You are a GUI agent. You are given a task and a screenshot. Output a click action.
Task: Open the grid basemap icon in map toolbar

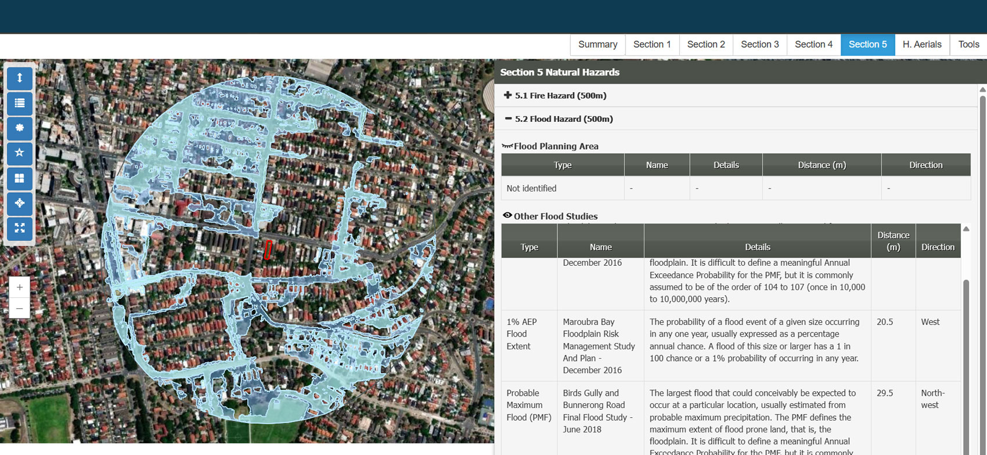(19, 178)
